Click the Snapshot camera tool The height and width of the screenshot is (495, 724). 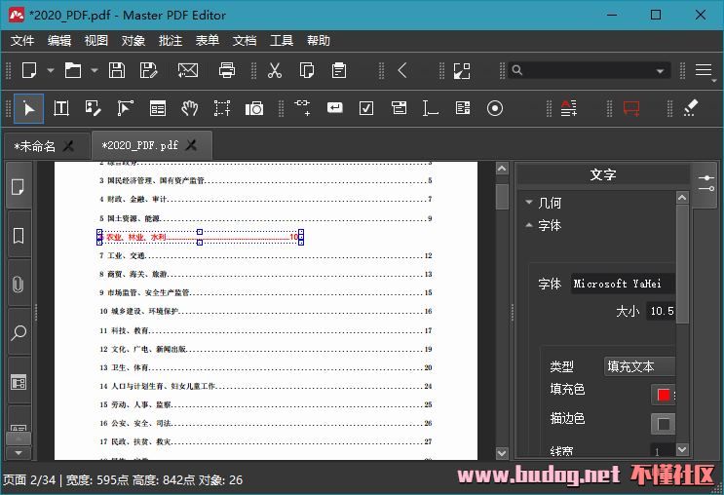click(254, 108)
